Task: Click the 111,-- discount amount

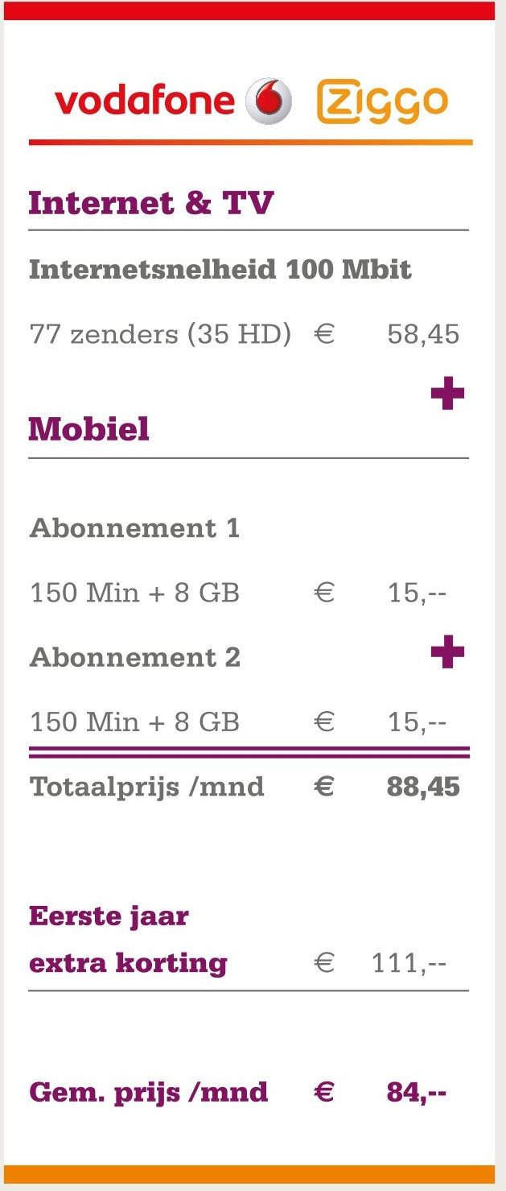Action: pyautogui.click(x=409, y=963)
